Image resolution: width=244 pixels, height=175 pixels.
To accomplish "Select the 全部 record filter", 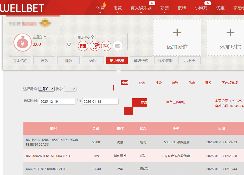I will (x=125, y=83).
